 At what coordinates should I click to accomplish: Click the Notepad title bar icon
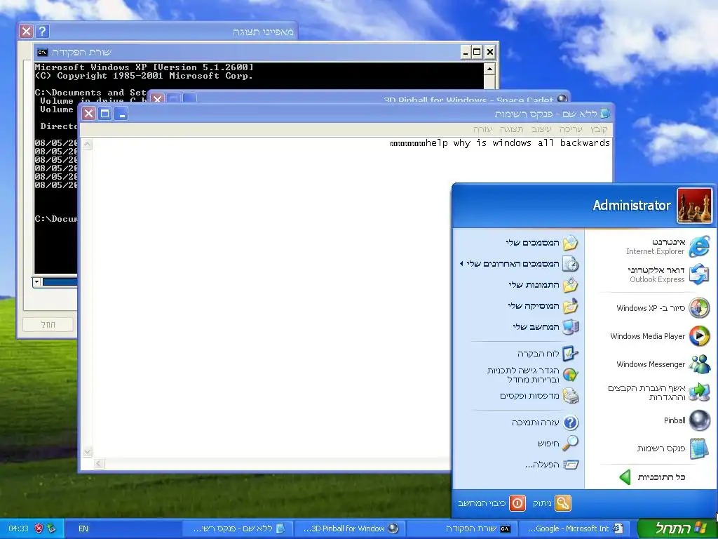tap(605, 113)
